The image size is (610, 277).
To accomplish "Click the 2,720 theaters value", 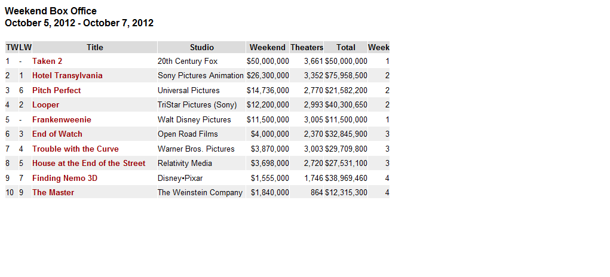I will pos(314,164).
